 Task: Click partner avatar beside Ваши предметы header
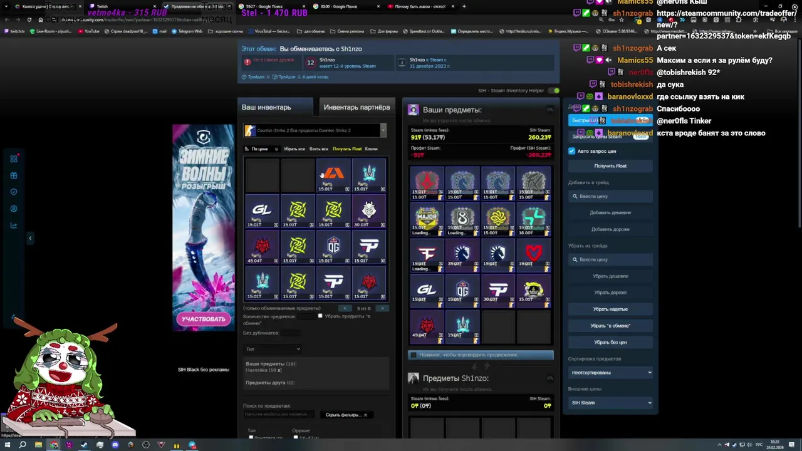tap(413, 110)
